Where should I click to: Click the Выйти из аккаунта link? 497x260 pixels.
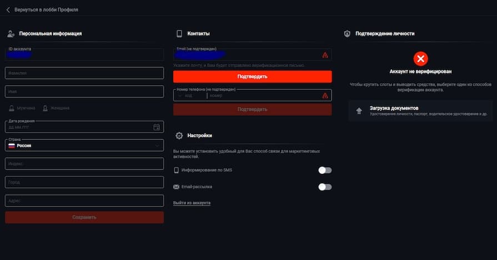tap(192, 203)
